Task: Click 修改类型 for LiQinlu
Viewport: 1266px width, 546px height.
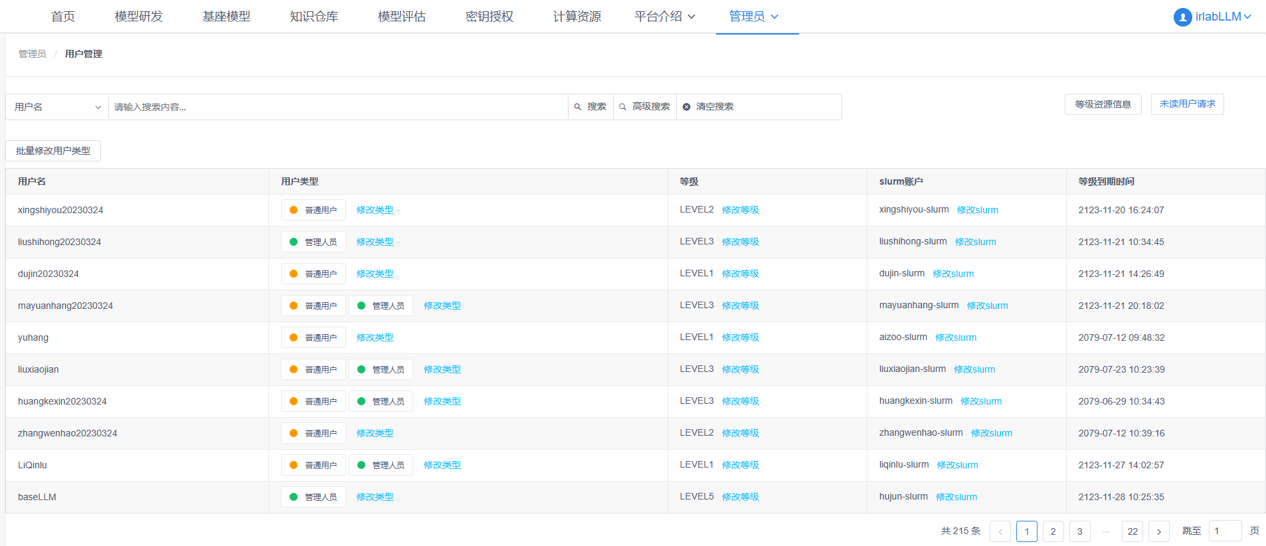Action: pos(442,465)
